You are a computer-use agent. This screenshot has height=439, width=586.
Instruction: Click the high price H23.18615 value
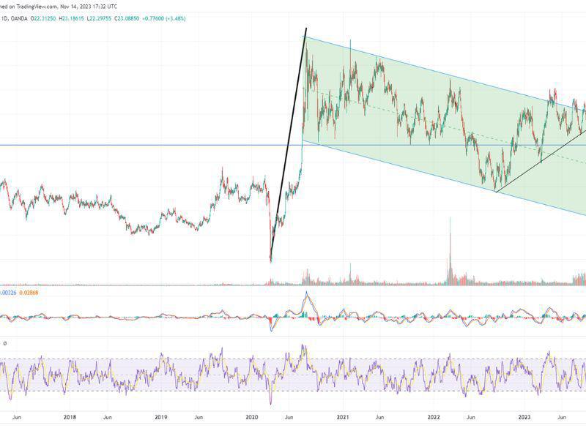tap(72, 18)
